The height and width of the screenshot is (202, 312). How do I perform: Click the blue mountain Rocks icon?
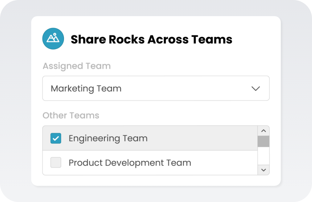coord(53,39)
